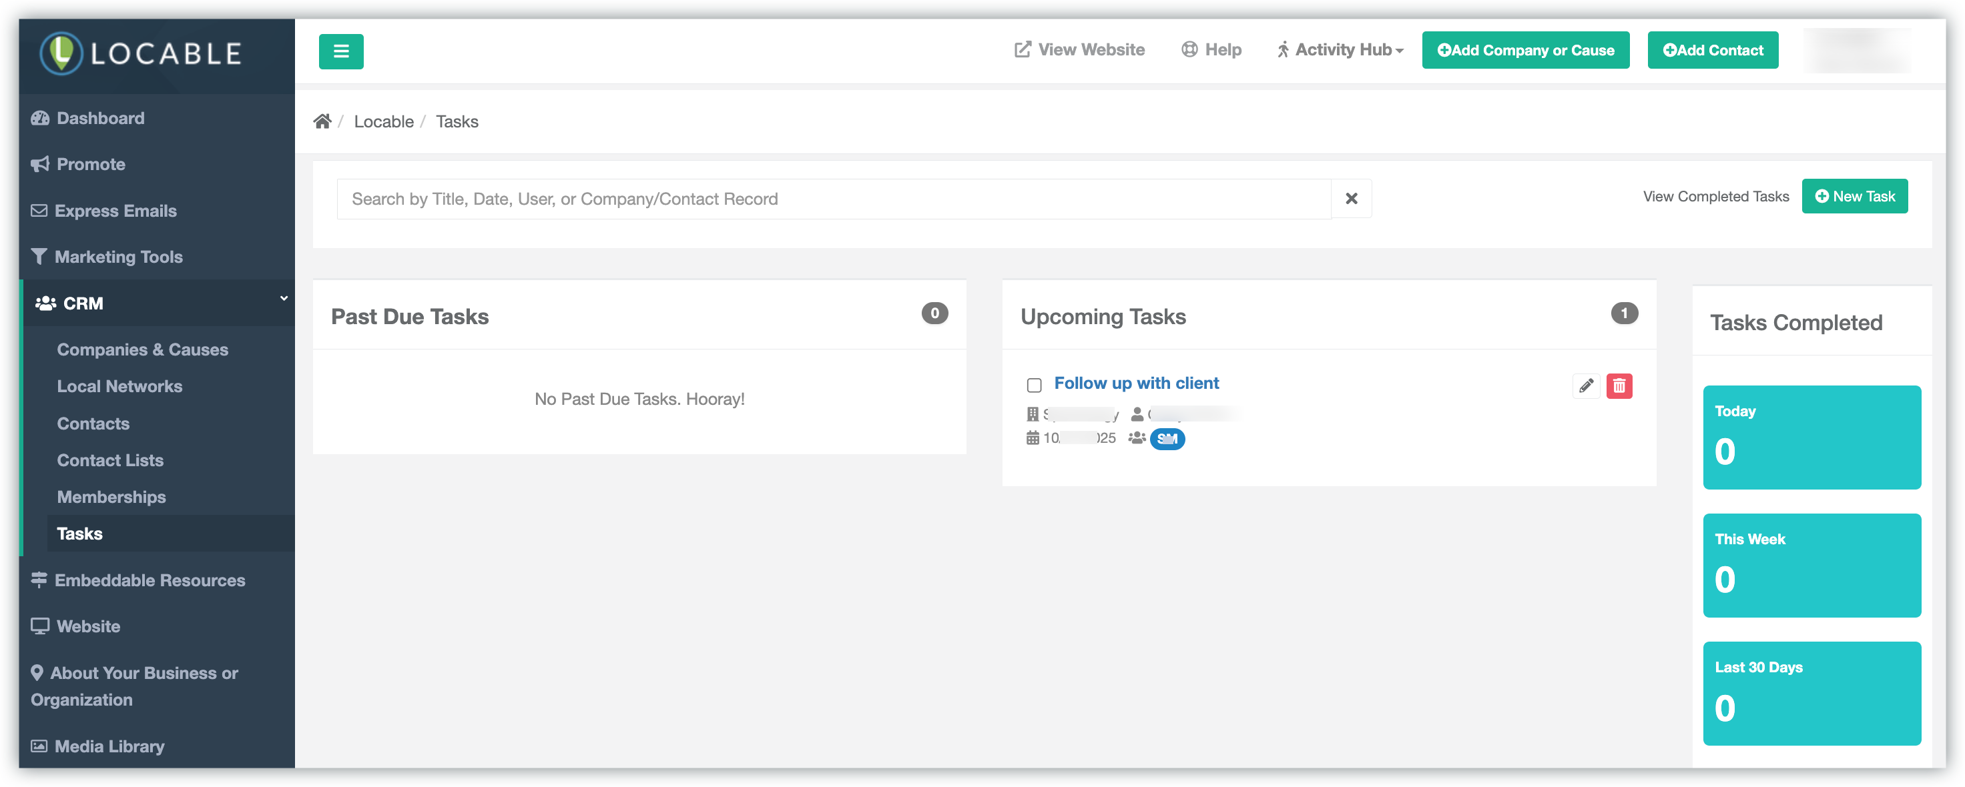
Task: Open Contacts in the CRM submenu
Action: (x=93, y=424)
